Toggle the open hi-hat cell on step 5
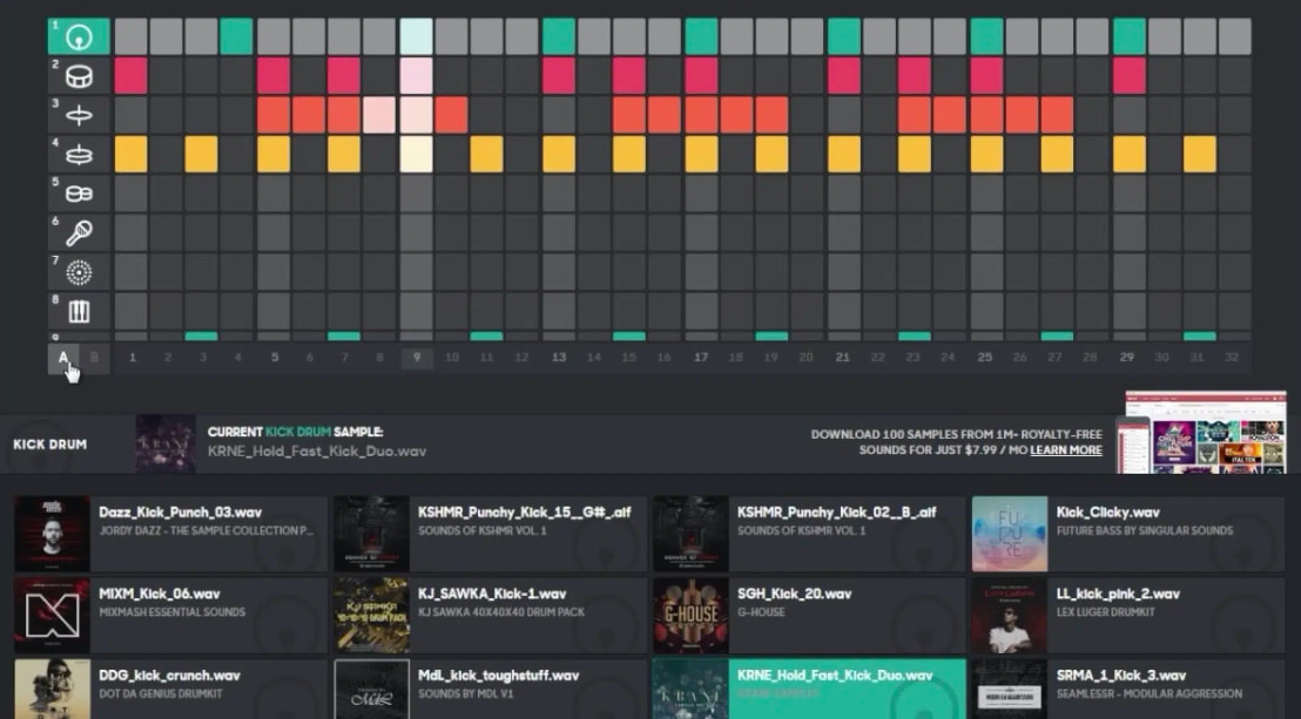This screenshot has width=1301, height=719. click(x=274, y=115)
